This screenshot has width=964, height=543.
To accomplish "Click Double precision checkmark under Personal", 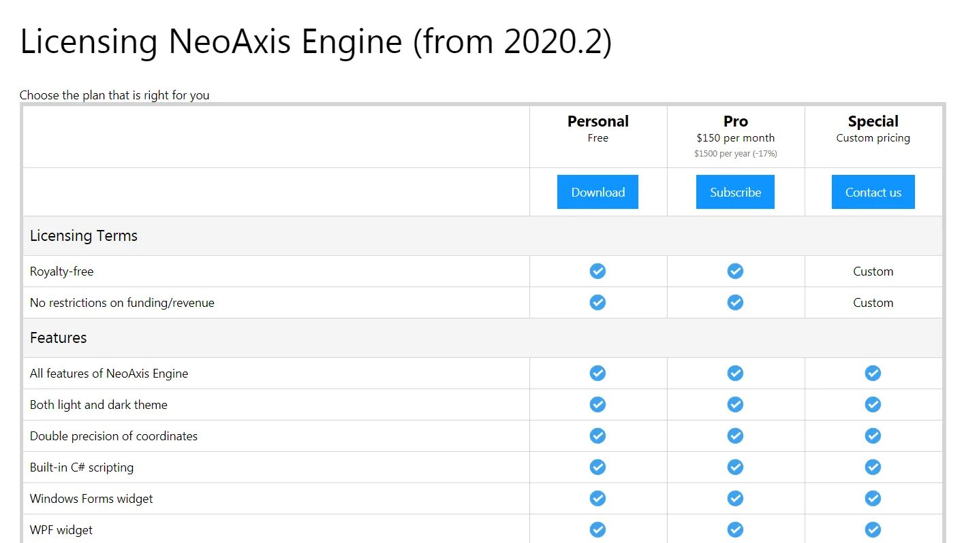I will coord(597,435).
